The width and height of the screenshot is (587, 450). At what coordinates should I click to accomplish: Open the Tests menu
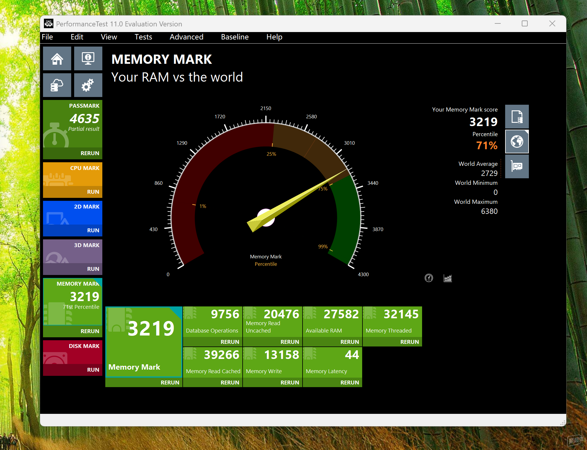coord(143,37)
